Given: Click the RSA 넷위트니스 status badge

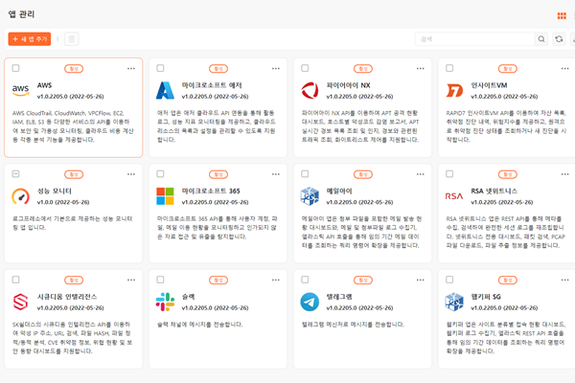Looking at the screenshot, I should (508, 174).
